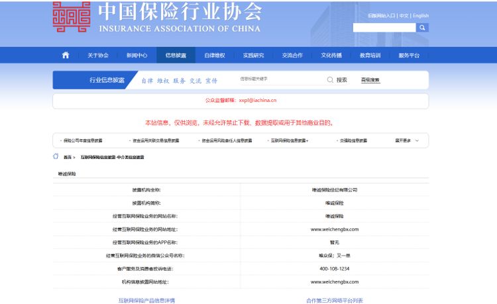Click the 信息标题关键字 search field
Viewport: 497px width, 304px height.
click(x=280, y=79)
